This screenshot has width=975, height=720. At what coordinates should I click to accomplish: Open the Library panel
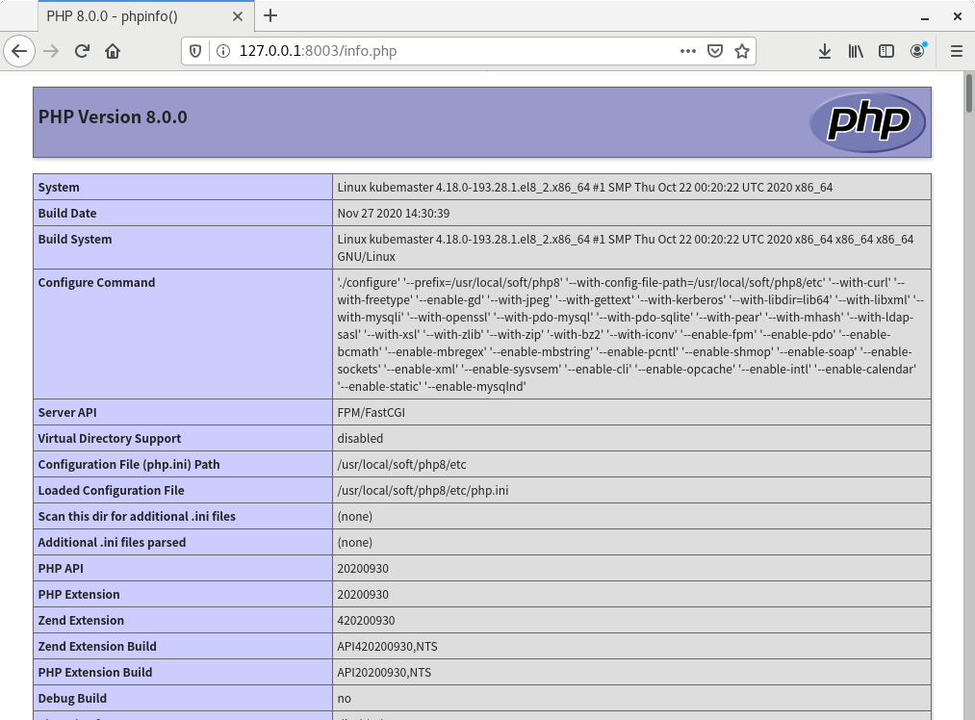pos(856,51)
